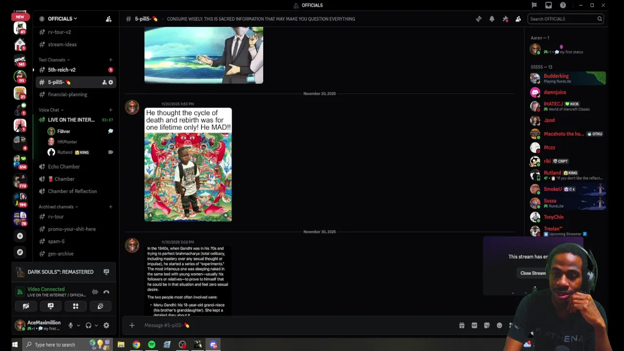Join Echo Chamber voice channel
The height and width of the screenshot is (351, 624).
[76, 167]
